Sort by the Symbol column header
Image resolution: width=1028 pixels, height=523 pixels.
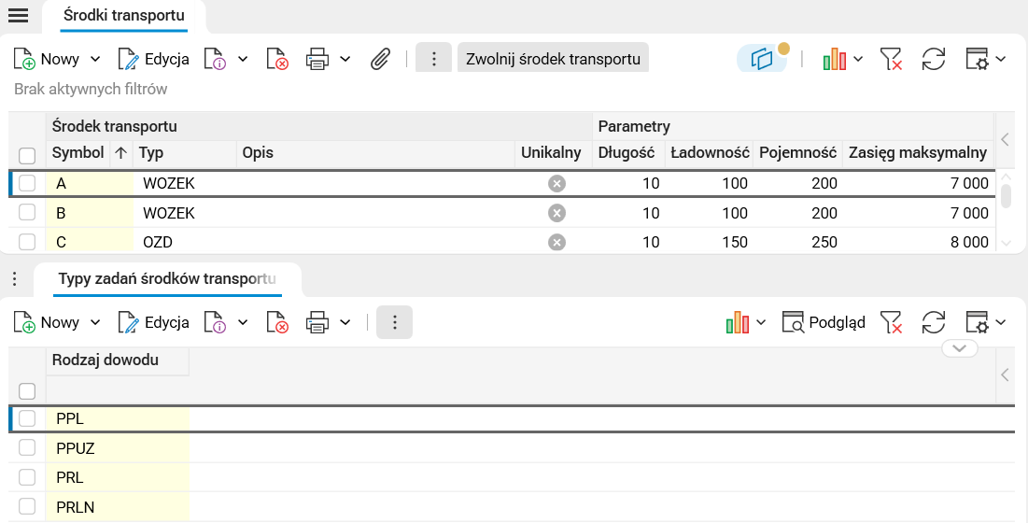[x=77, y=152]
